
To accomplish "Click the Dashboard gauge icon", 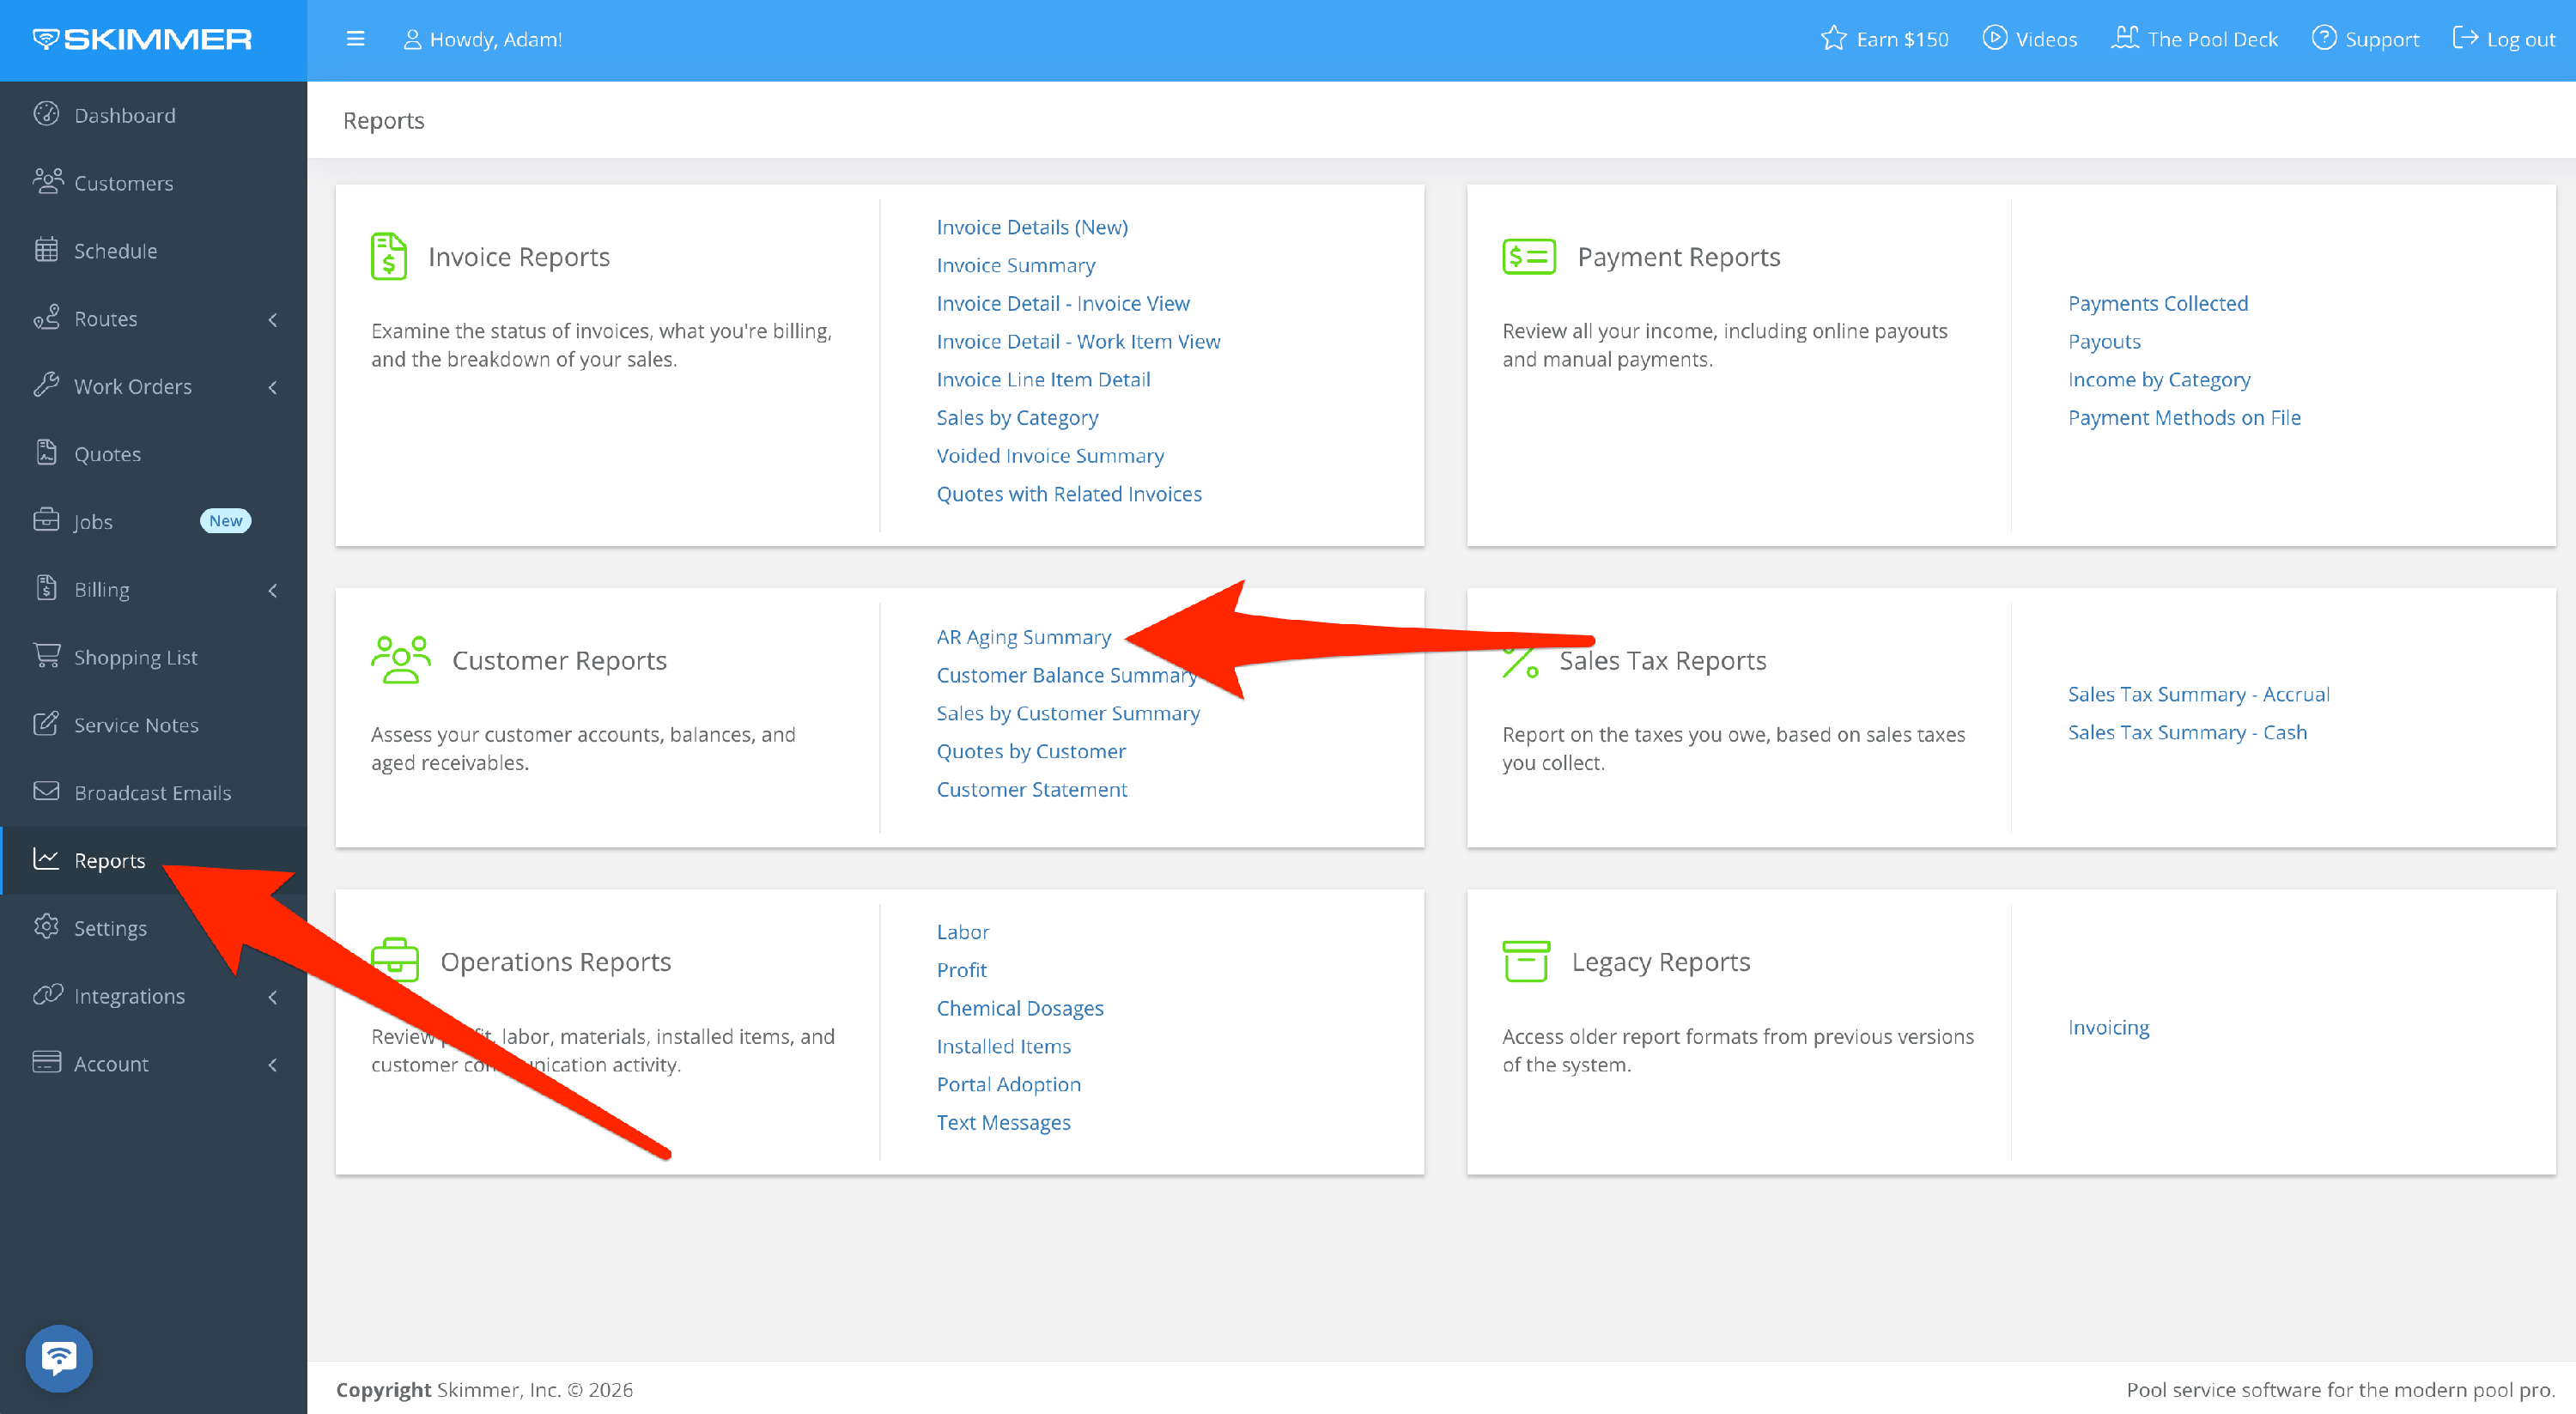I will point(46,114).
